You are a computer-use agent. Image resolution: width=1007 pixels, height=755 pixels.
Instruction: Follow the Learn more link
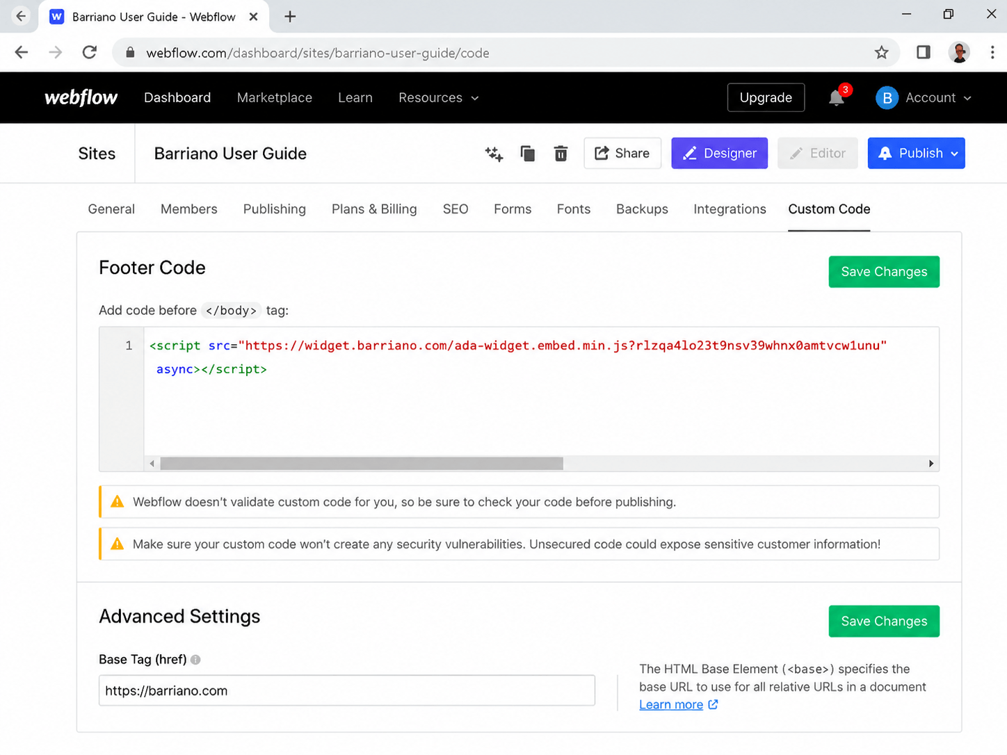coord(671,705)
